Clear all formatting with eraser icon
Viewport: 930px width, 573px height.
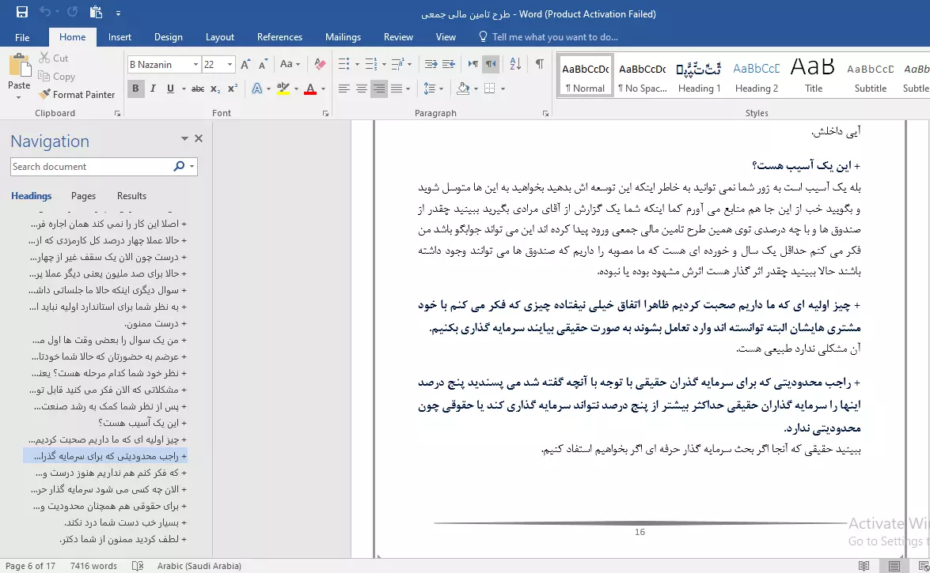(x=320, y=64)
